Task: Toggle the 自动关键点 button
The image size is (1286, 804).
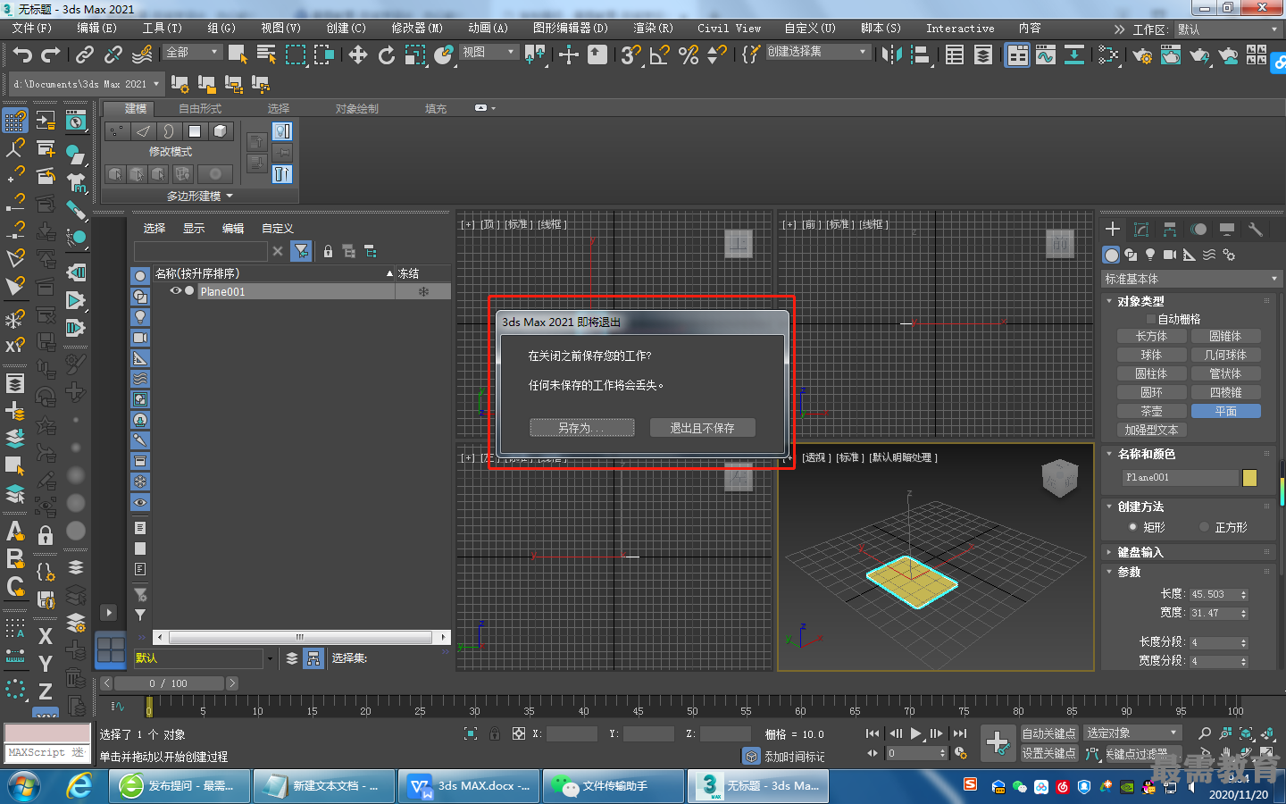Action: pyautogui.click(x=1049, y=733)
